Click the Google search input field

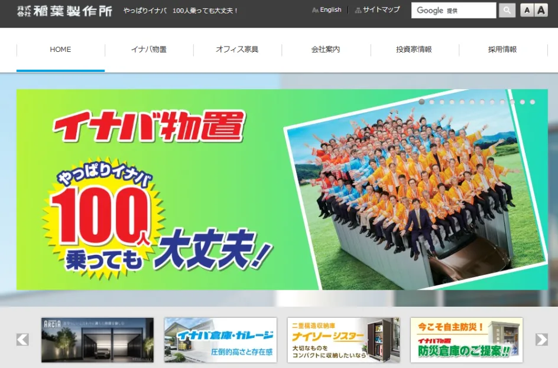453,10
